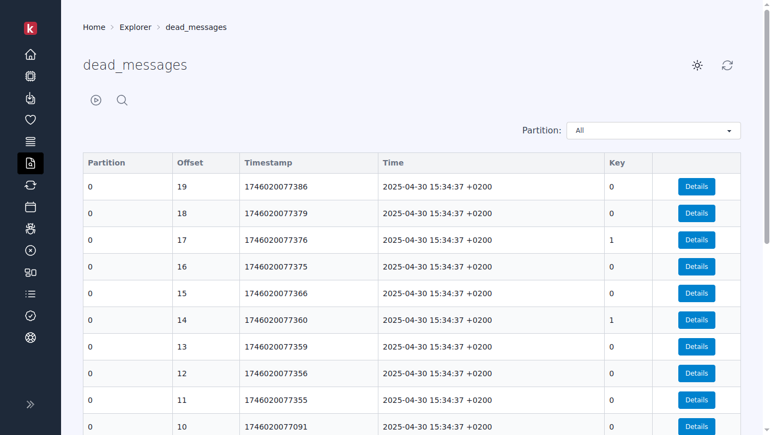Viewport: 771px width, 435px height.
Task: Open the bug-shaped icon in the sidebar
Action: point(31,229)
